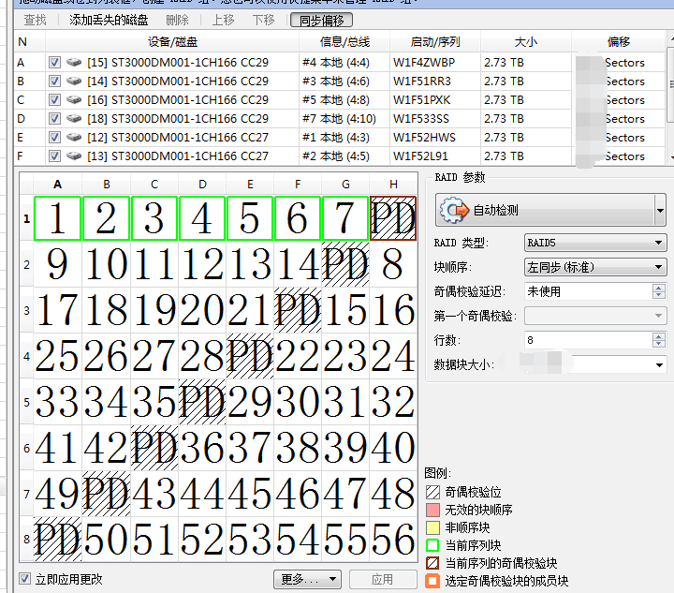Screen dimensions: 674x593
Task: Click the red invalid block order legend icon
Action: [432, 510]
